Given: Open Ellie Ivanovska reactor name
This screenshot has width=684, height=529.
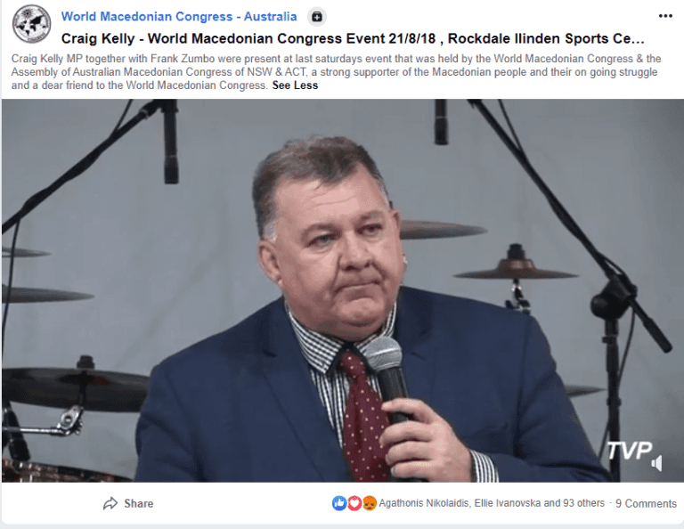Looking at the screenshot, I should 508,503.
